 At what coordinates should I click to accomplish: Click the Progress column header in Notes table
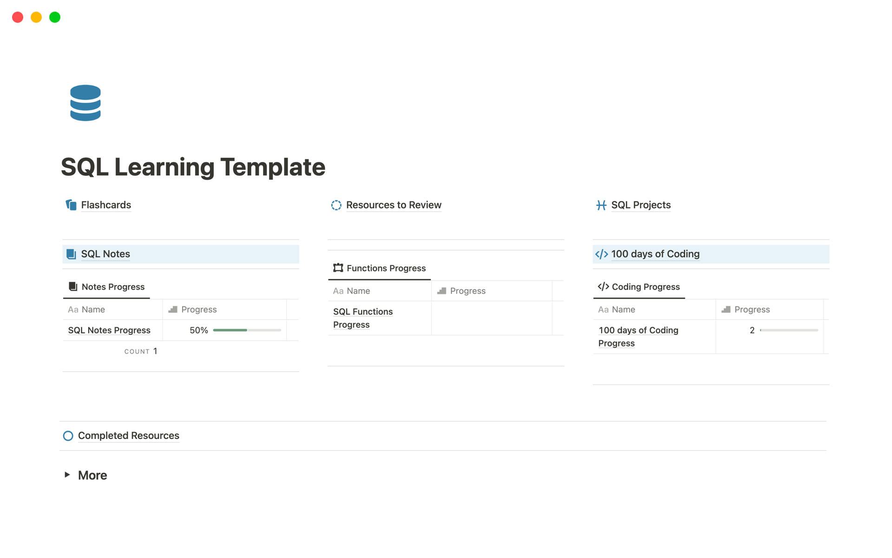(x=198, y=310)
